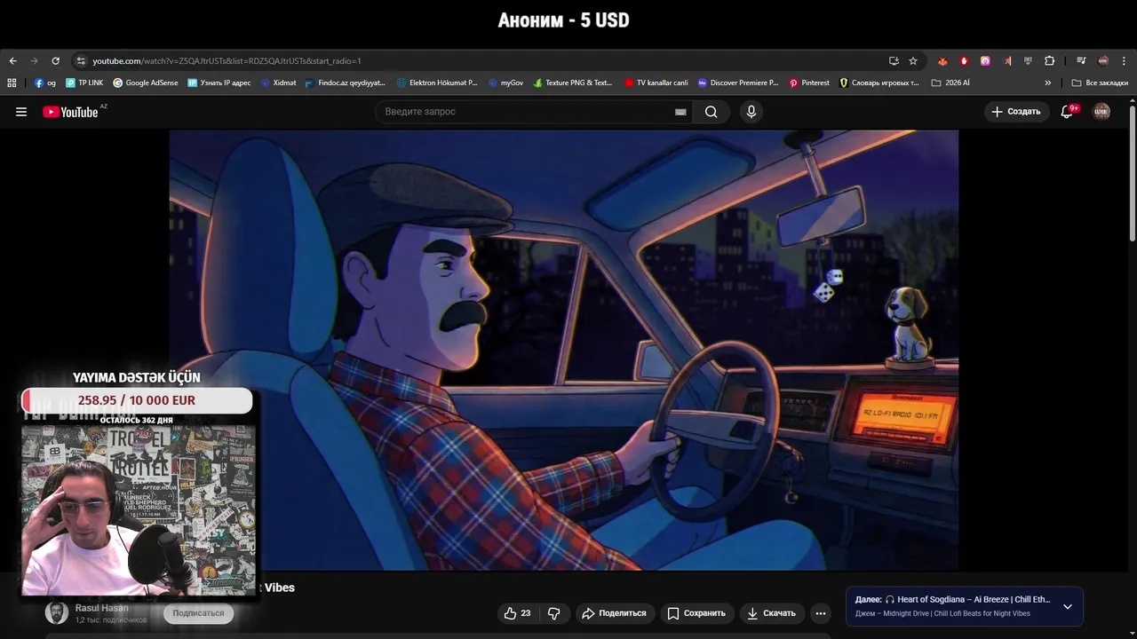This screenshot has height=639, width=1137.
Task: Go to YouTube home via logo
Action: coord(71,112)
